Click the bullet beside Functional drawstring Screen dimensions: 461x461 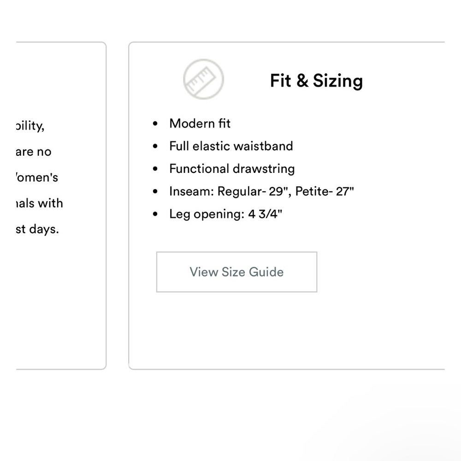coord(155,169)
